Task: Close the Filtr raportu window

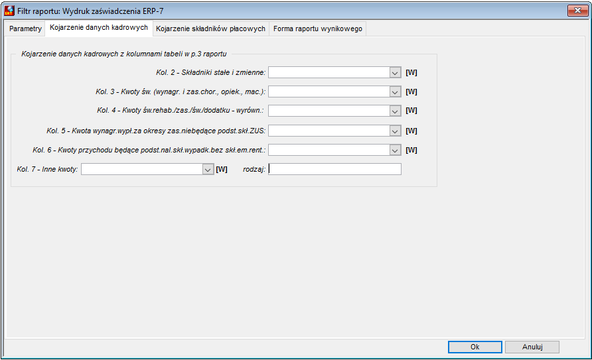Action: [577, 11]
